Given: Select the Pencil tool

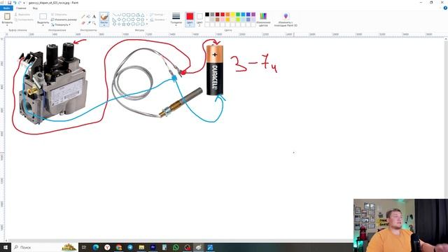Looking at the screenshot, I should [83, 17].
